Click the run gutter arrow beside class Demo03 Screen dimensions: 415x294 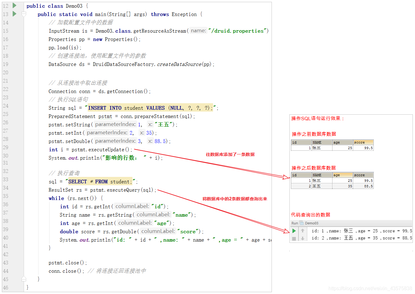(14, 6)
